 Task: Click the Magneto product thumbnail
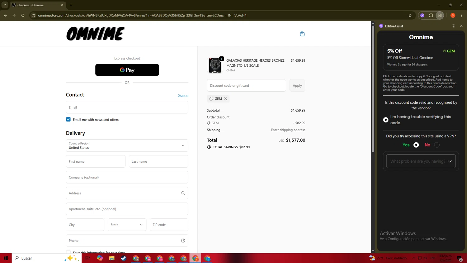coord(215,65)
